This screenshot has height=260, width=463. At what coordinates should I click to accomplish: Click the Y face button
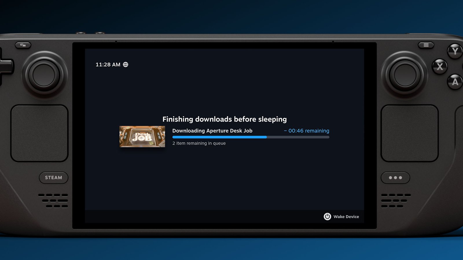pyautogui.click(x=455, y=51)
